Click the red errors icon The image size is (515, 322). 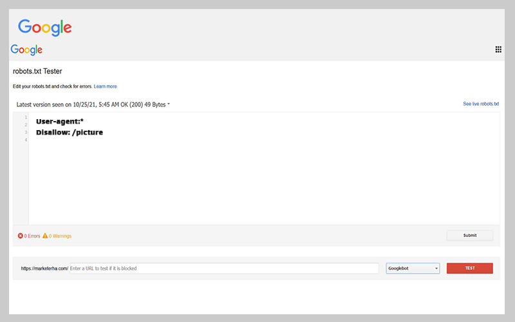[x=21, y=236]
